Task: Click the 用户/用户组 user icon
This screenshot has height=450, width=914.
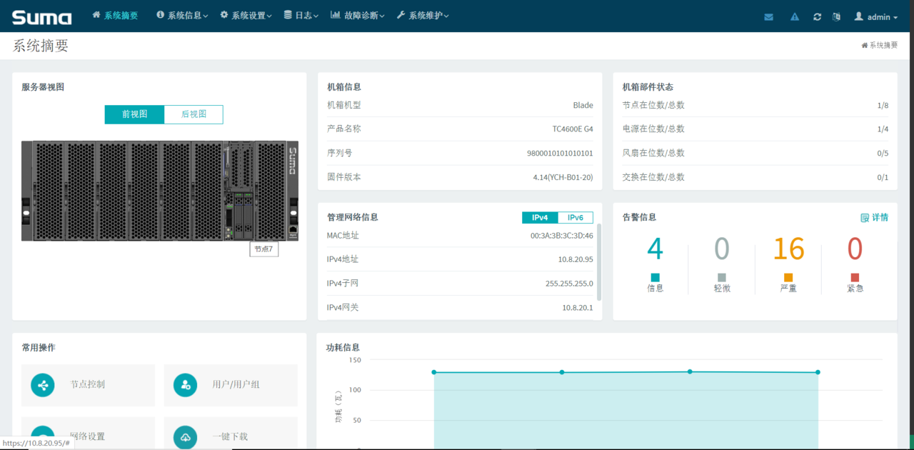Action: pos(186,385)
